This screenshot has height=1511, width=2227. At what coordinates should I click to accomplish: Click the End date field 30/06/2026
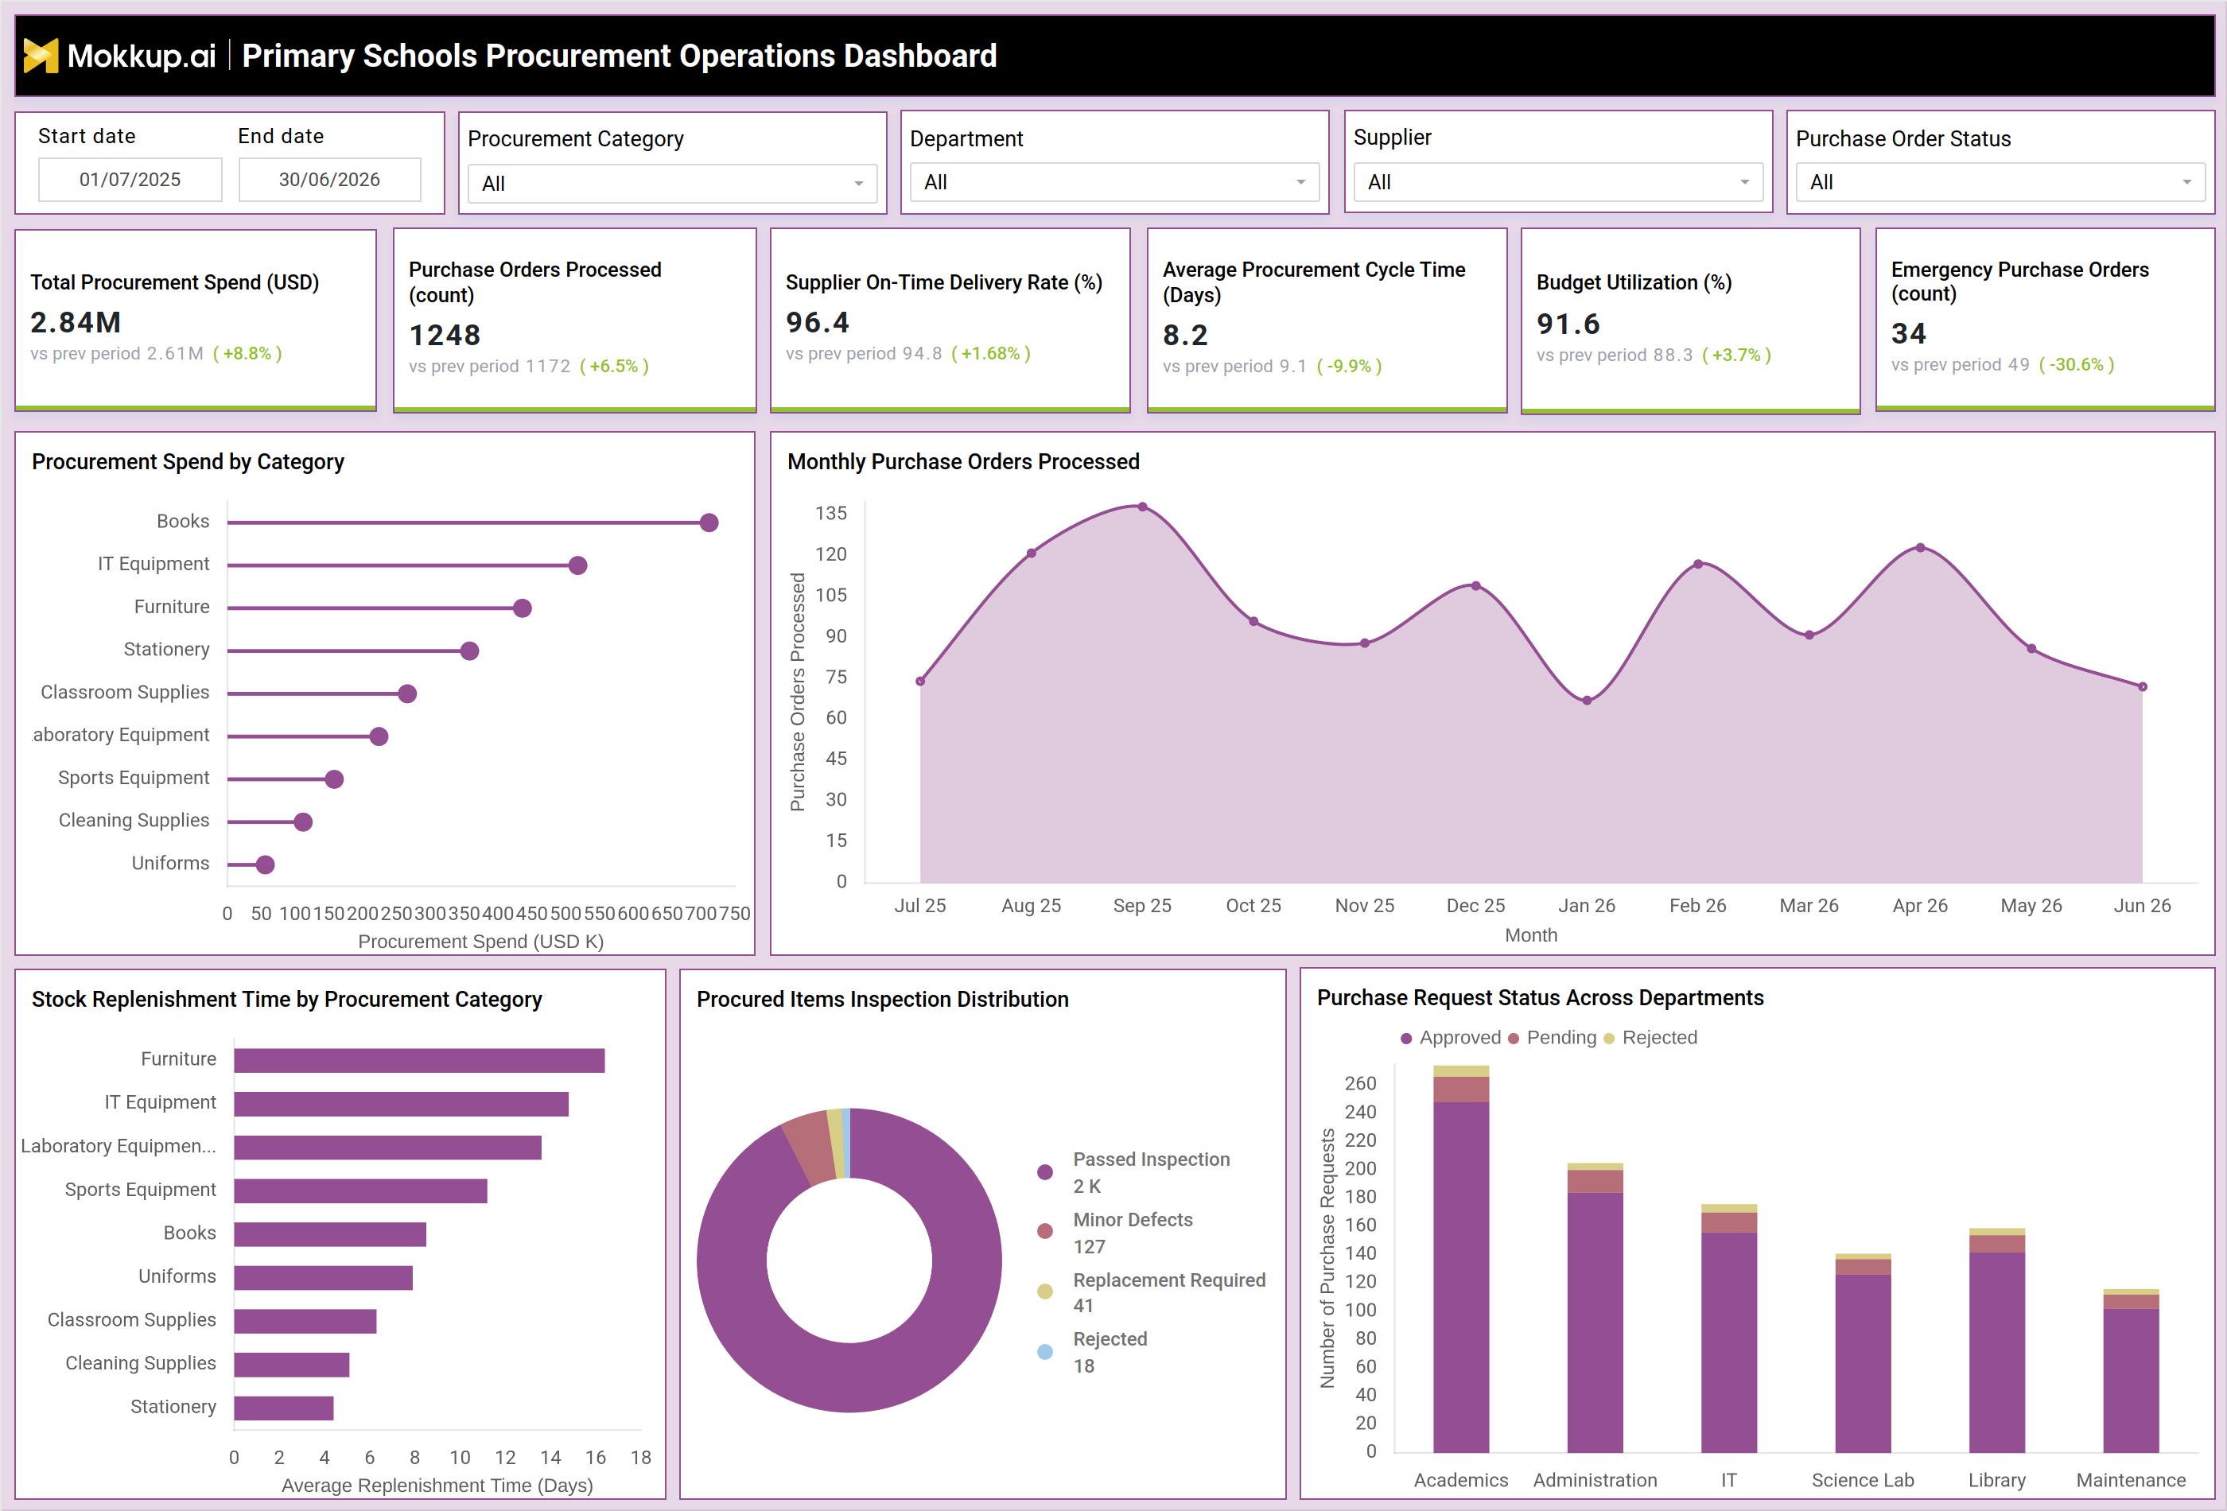(329, 179)
